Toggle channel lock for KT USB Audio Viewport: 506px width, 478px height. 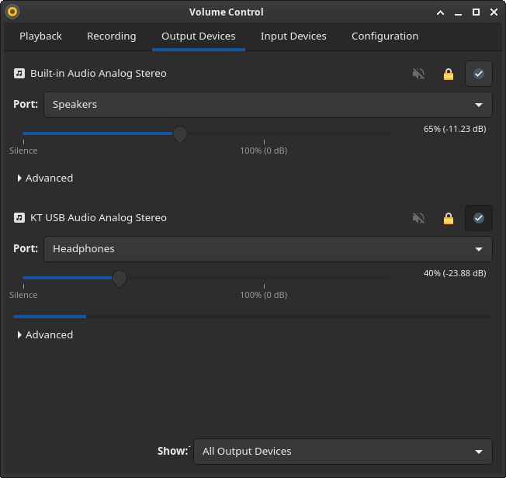(448, 218)
